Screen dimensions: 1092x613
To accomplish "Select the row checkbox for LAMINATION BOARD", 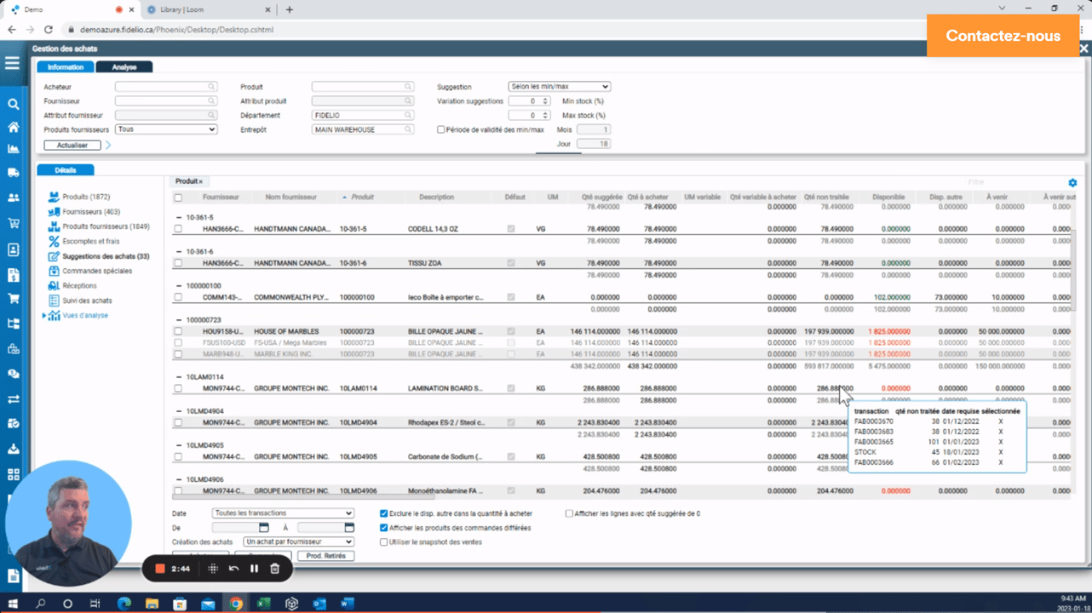I will click(x=178, y=388).
